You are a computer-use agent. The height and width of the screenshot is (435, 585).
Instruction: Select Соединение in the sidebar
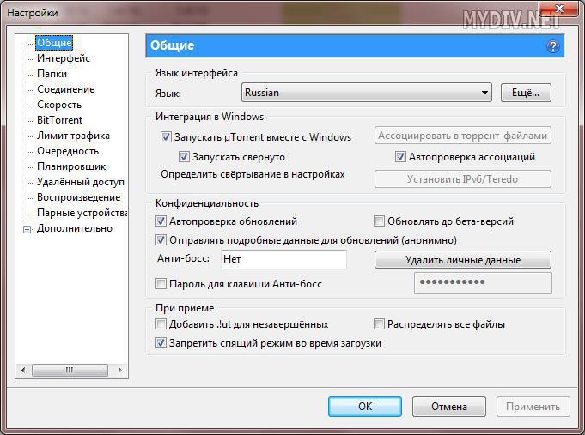(x=66, y=89)
